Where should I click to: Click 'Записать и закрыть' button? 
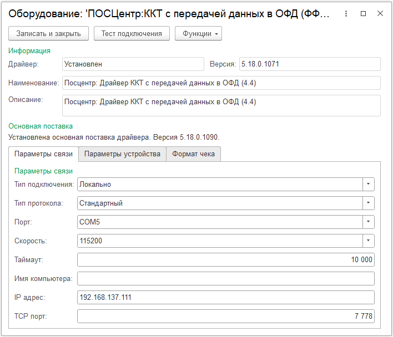(48, 33)
